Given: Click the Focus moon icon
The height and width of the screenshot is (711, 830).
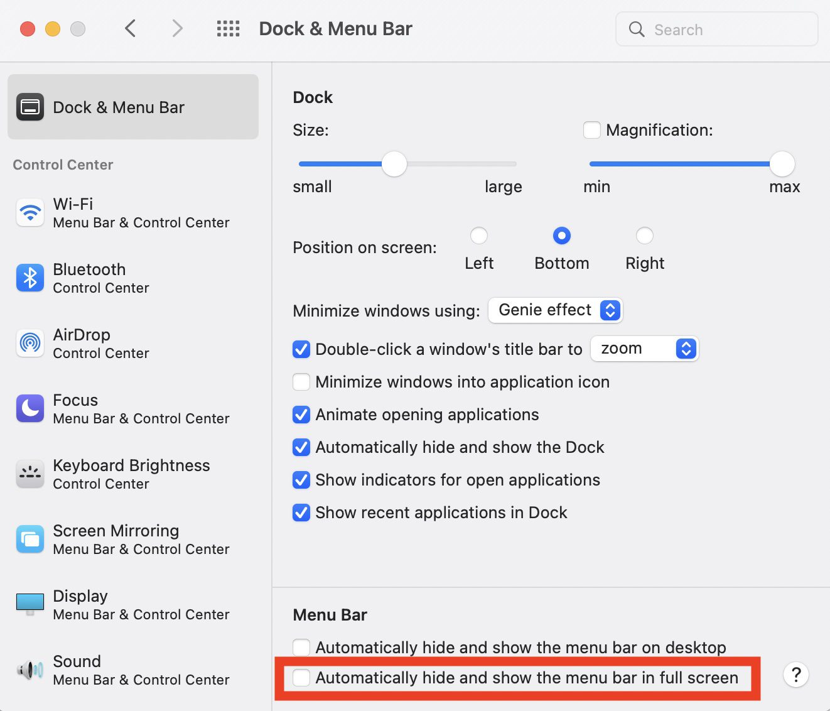Looking at the screenshot, I should tap(30, 409).
